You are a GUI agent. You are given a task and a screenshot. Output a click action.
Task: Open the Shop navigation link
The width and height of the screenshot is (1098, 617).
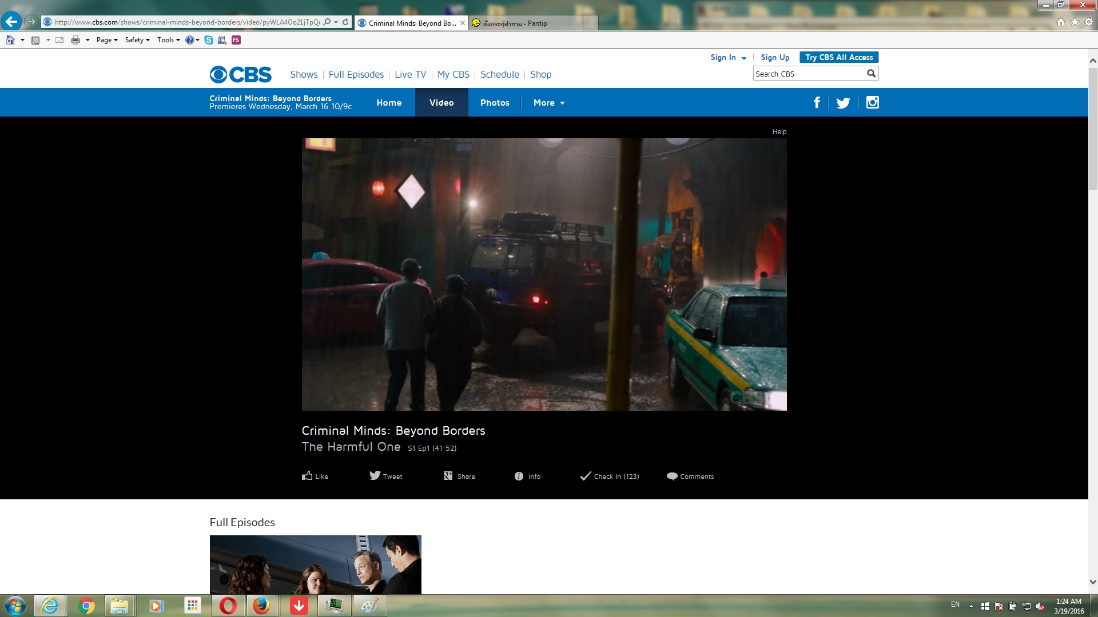click(x=541, y=74)
